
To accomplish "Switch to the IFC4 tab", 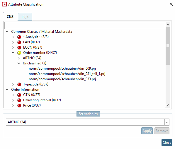I will pos(25,17).
